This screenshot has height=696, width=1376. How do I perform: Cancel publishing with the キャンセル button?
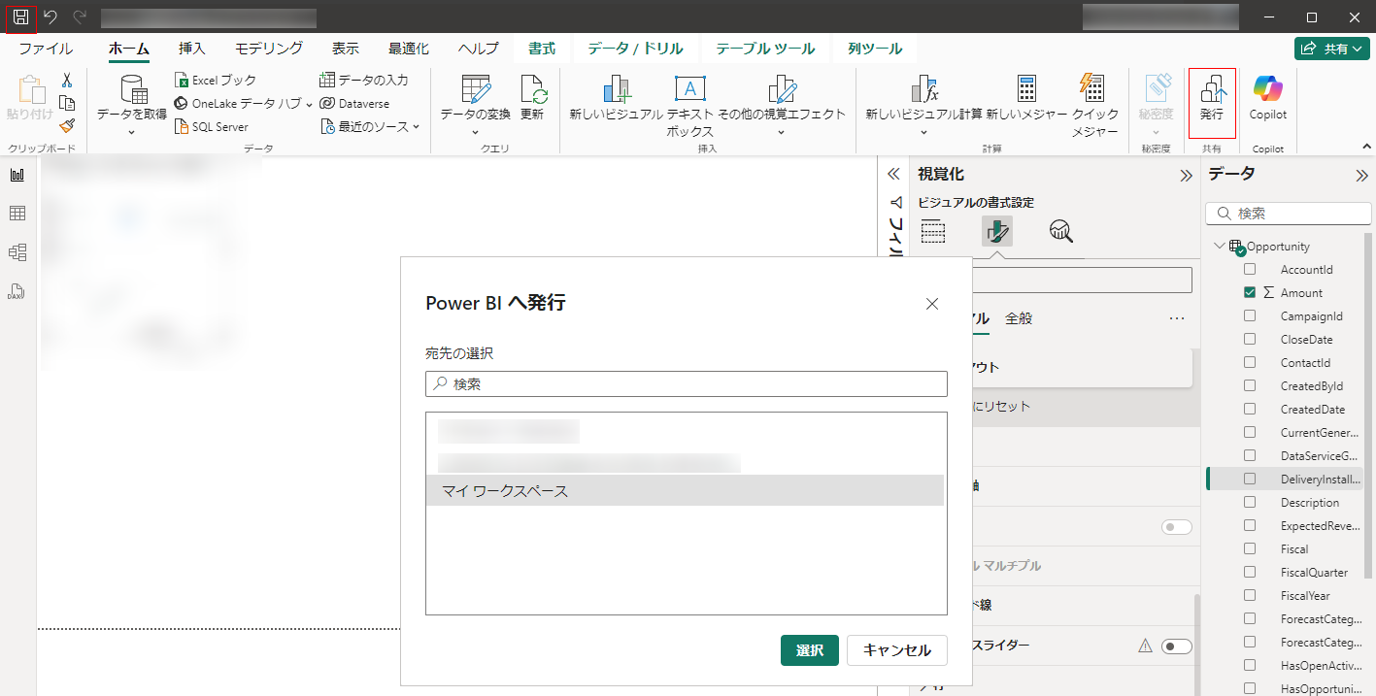896,650
